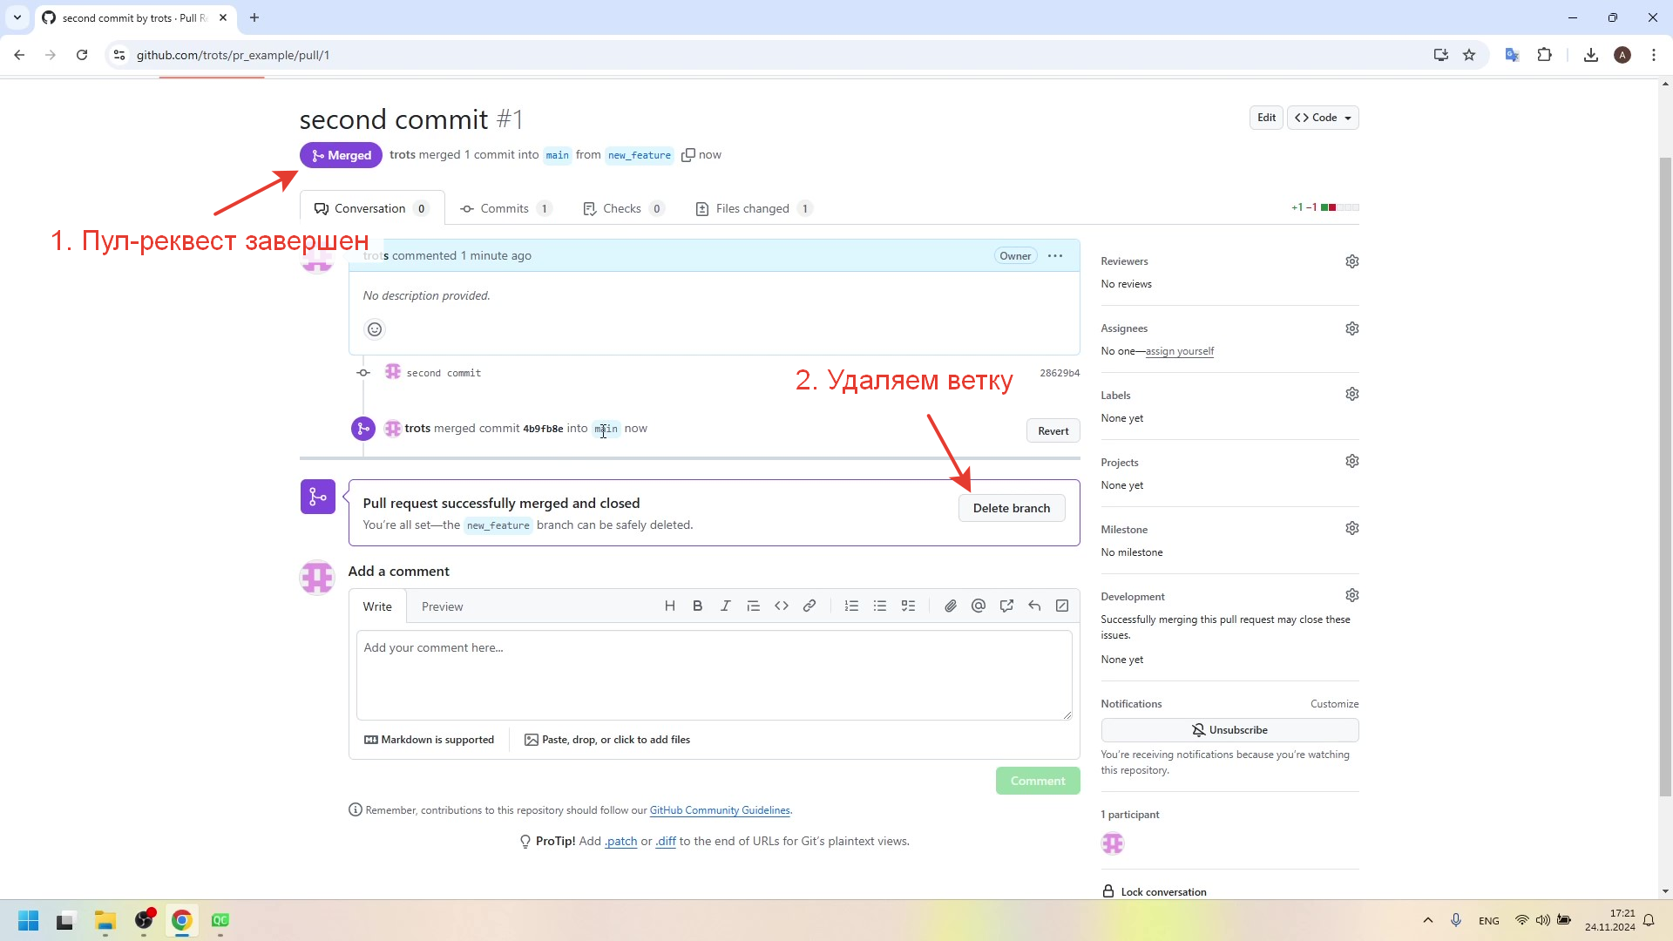1673x941 pixels.
Task: Open the Labels settings gear
Action: pyautogui.click(x=1352, y=394)
